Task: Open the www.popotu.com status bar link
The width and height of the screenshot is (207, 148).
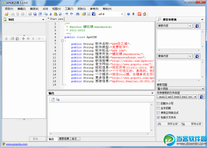Action: 17,144
